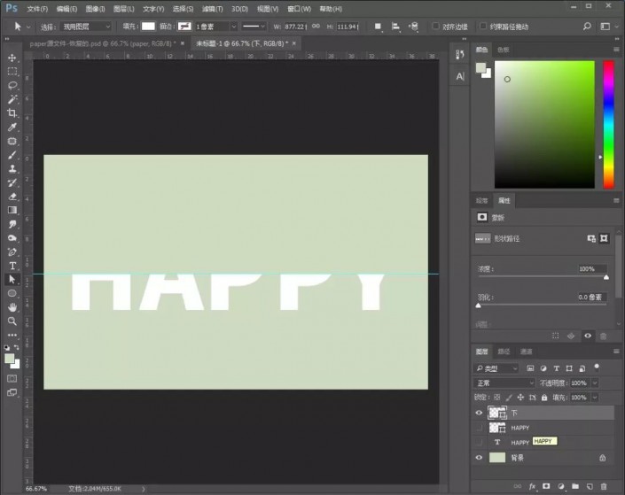Open layer opacity 不透明度 dropdown arrow

pos(595,383)
